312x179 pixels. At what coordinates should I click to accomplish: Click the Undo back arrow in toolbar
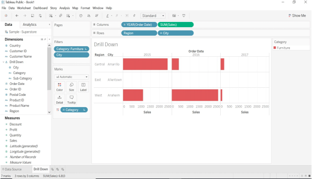tap(17, 16)
